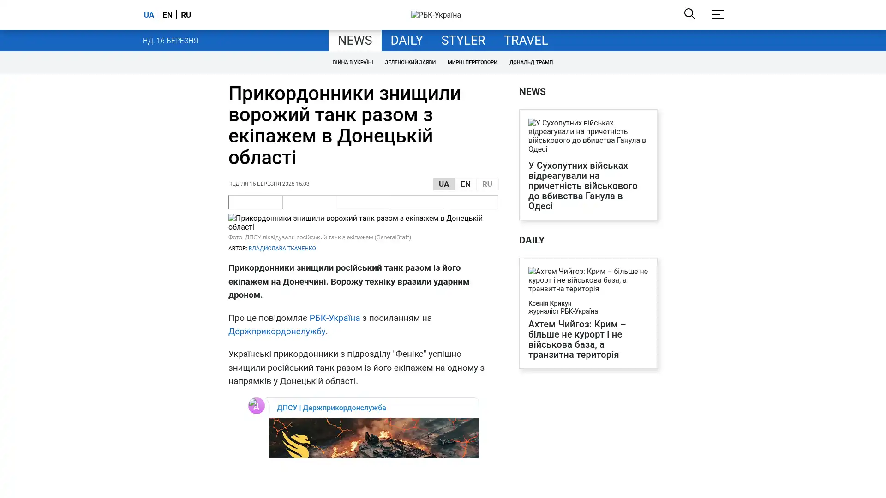Open the hamburger menu icon
This screenshot has width=886, height=498.
point(717,14)
